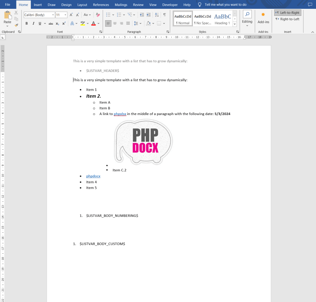Open font color picker arrow
The image size is (316, 302).
(99, 23)
